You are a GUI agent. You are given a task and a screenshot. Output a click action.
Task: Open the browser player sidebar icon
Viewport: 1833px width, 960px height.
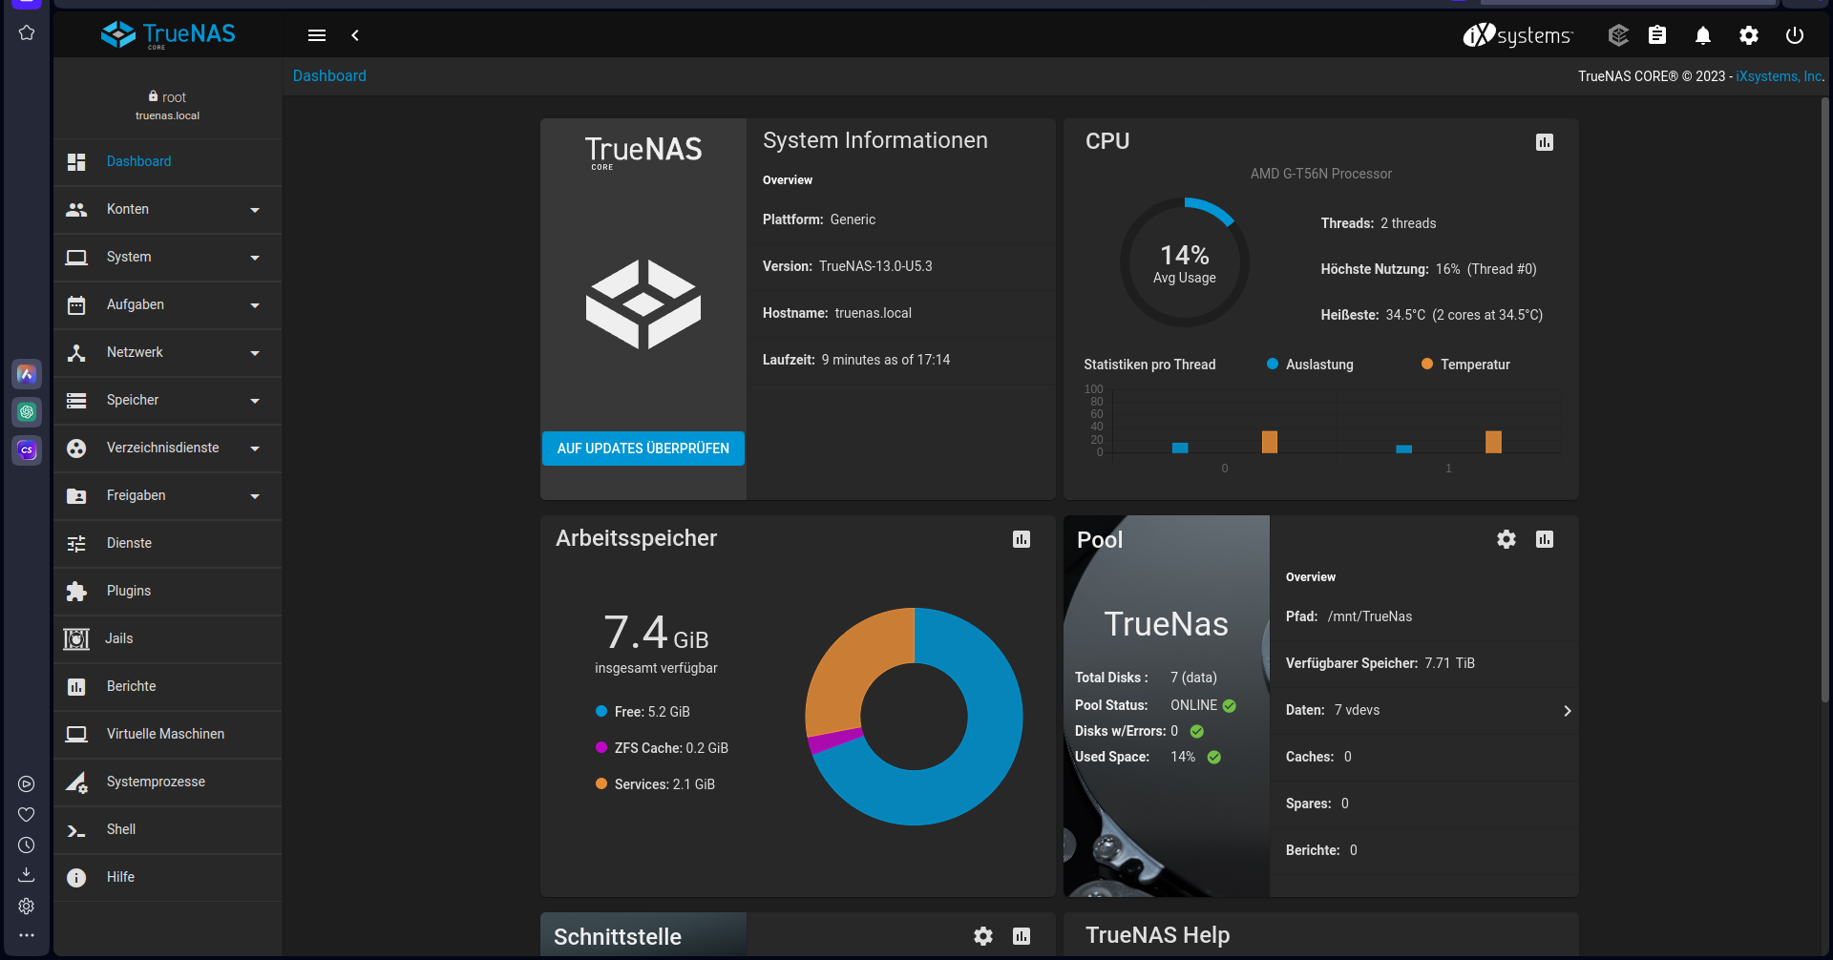click(x=27, y=784)
